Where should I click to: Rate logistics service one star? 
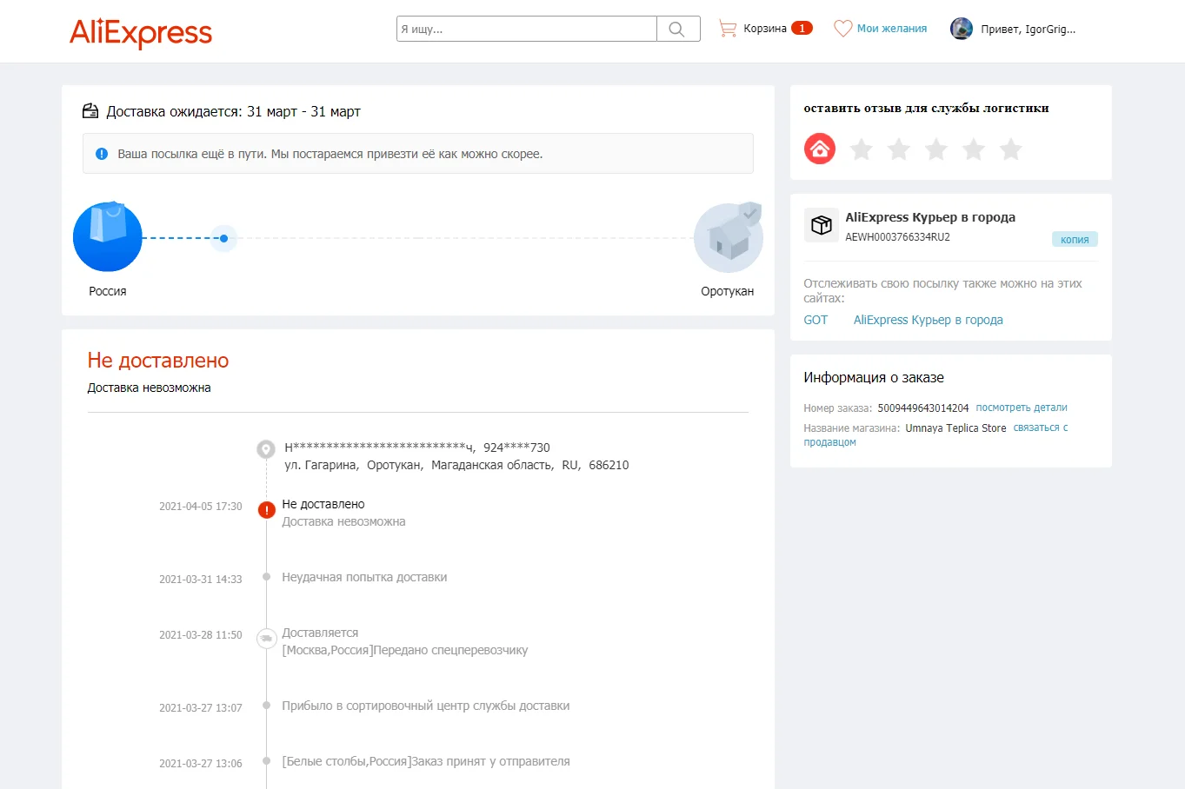point(862,149)
